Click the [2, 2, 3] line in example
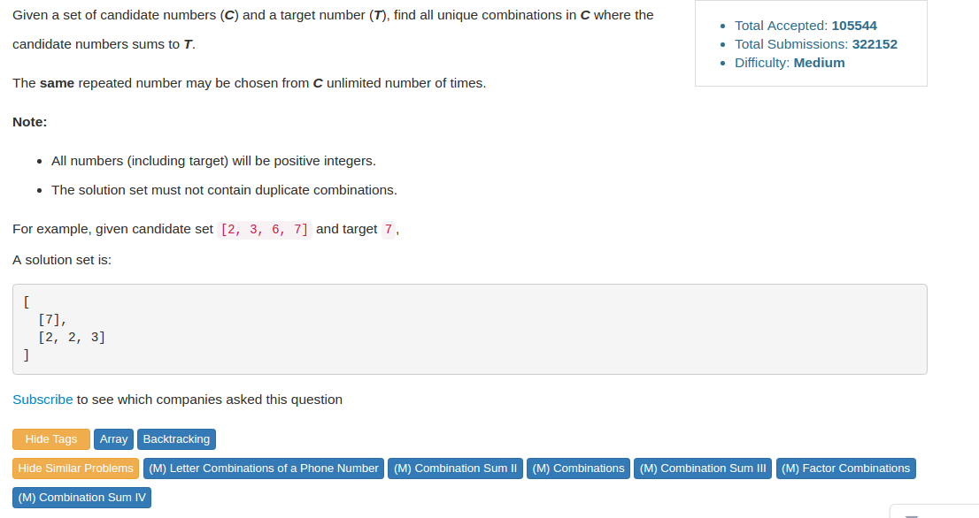979x518 pixels. (72, 337)
